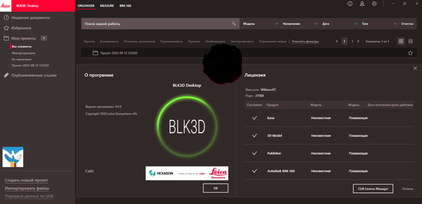Click Очистить фильтры link

(x=305, y=42)
